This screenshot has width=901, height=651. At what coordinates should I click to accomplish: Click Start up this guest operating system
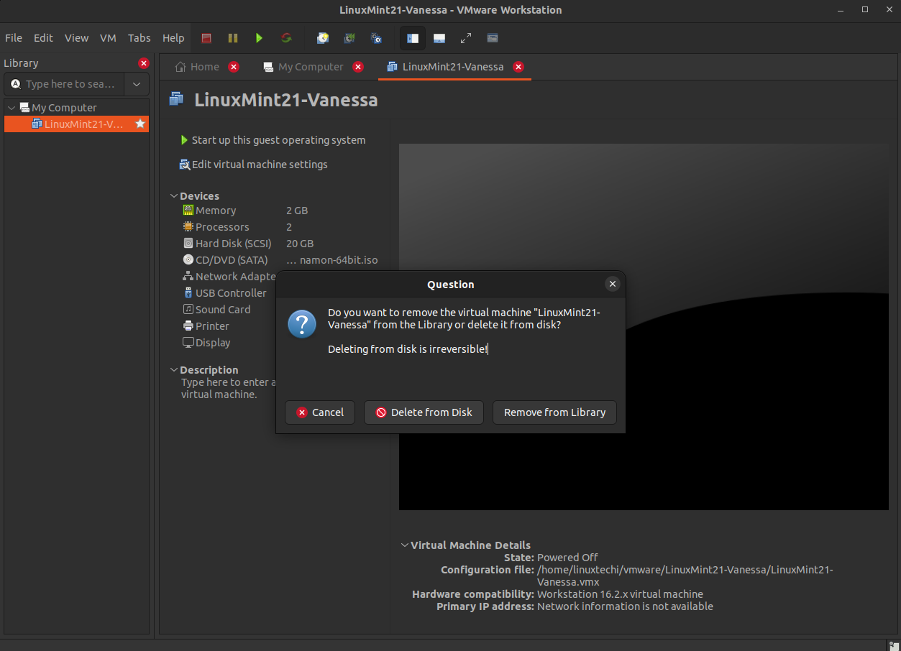click(x=278, y=140)
